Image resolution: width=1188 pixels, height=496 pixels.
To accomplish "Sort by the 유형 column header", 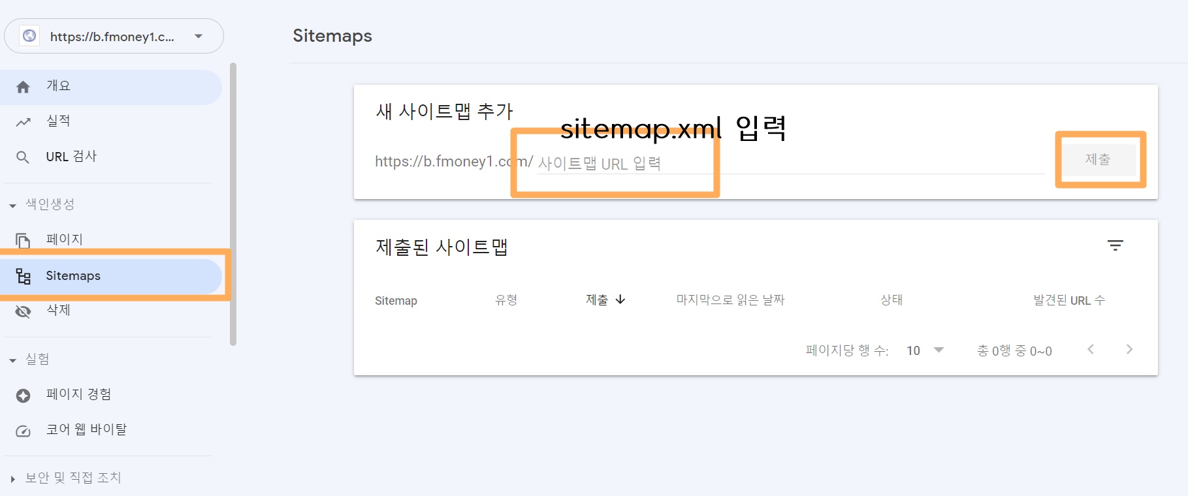I will (x=506, y=300).
